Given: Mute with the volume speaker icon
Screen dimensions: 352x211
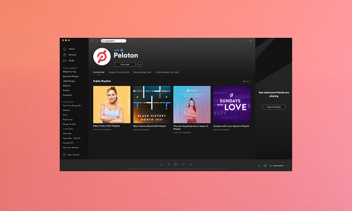Looking at the screenshot, I should [x=271, y=166].
